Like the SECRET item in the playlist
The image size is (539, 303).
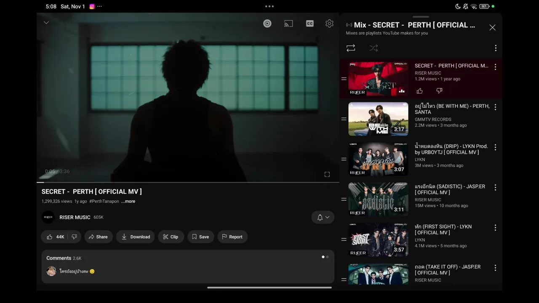420,91
